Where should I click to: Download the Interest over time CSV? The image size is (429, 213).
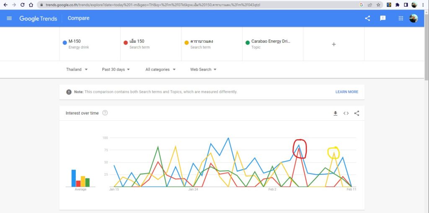click(x=336, y=113)
